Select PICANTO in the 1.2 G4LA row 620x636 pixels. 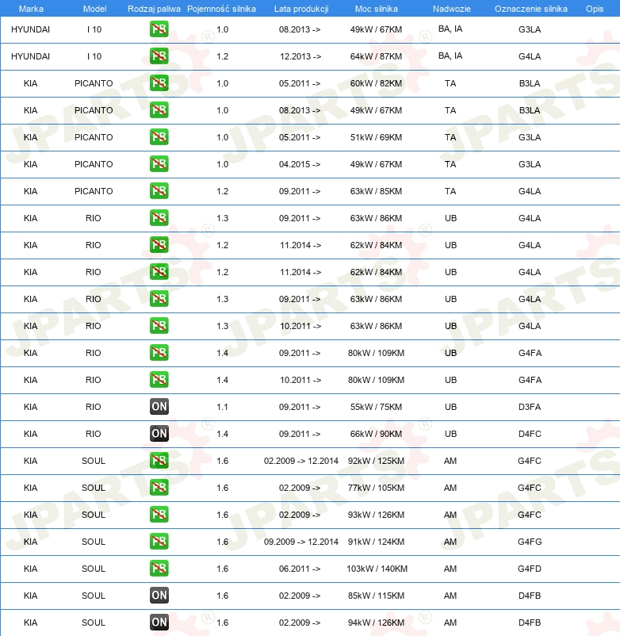coord(94,191)
